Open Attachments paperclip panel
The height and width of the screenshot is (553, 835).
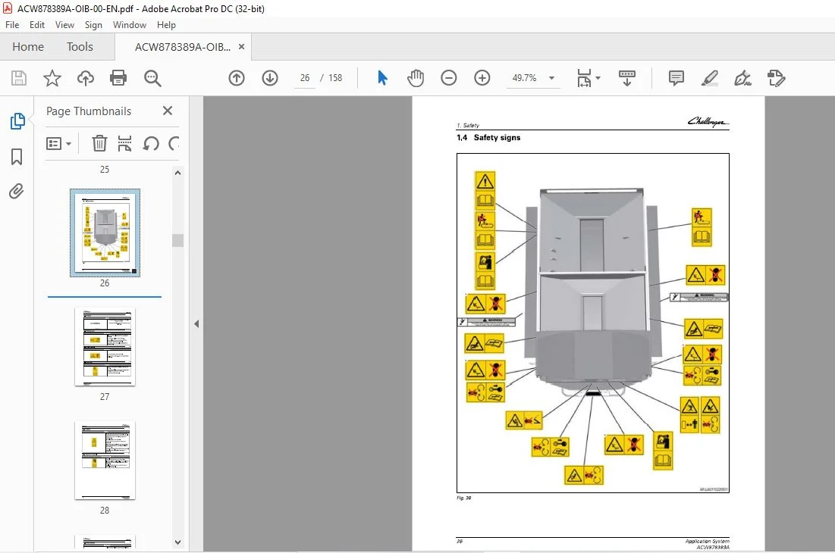point(17,192)
